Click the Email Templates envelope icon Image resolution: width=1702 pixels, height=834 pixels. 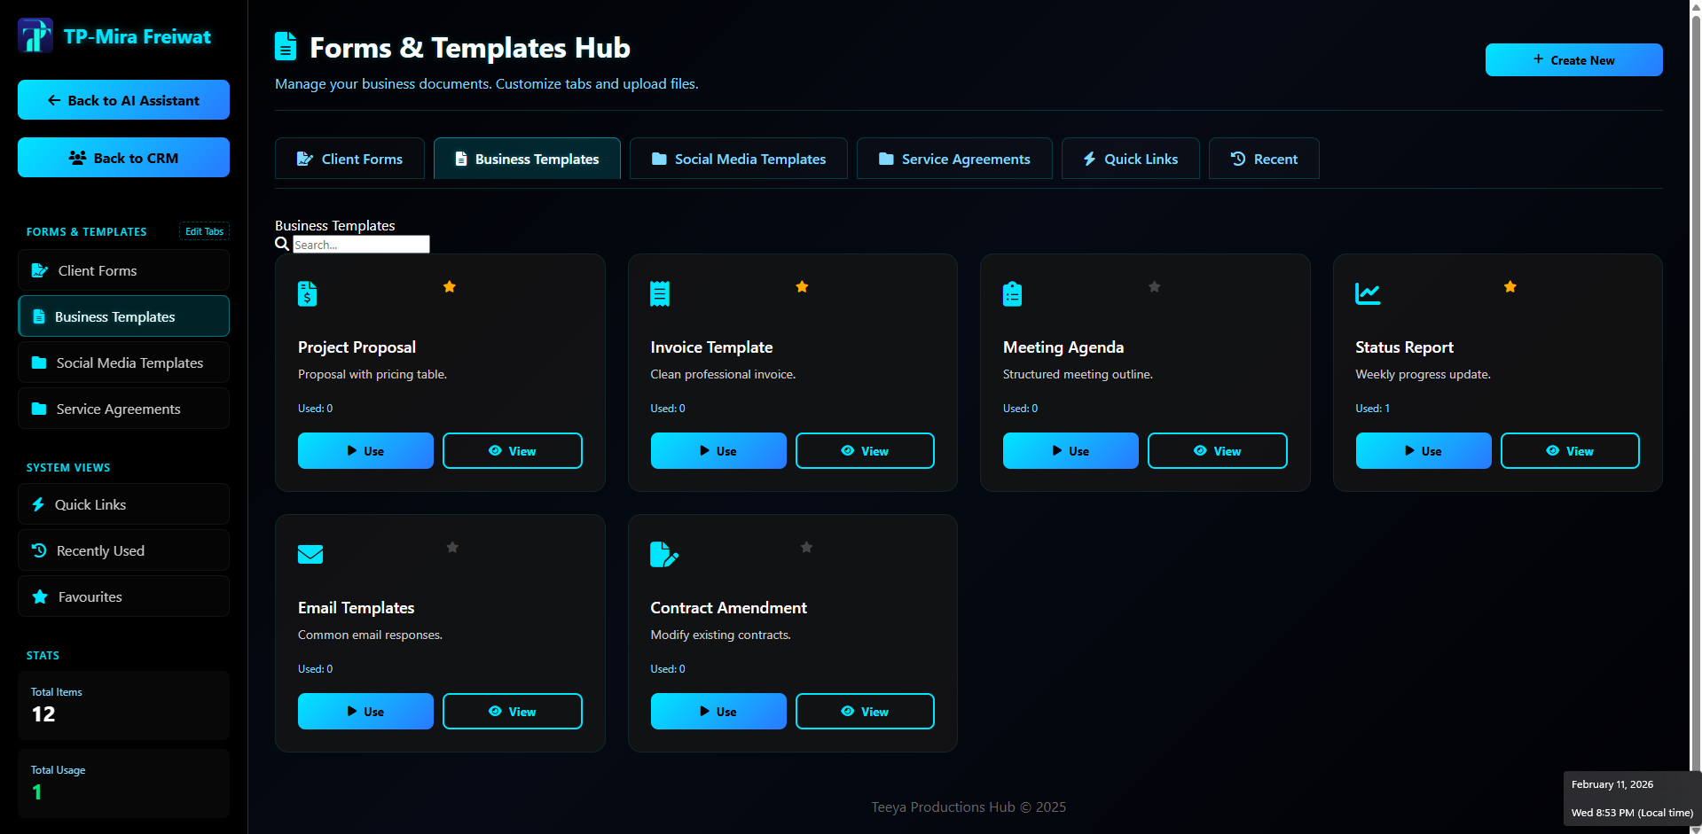[x=310, y=554]
